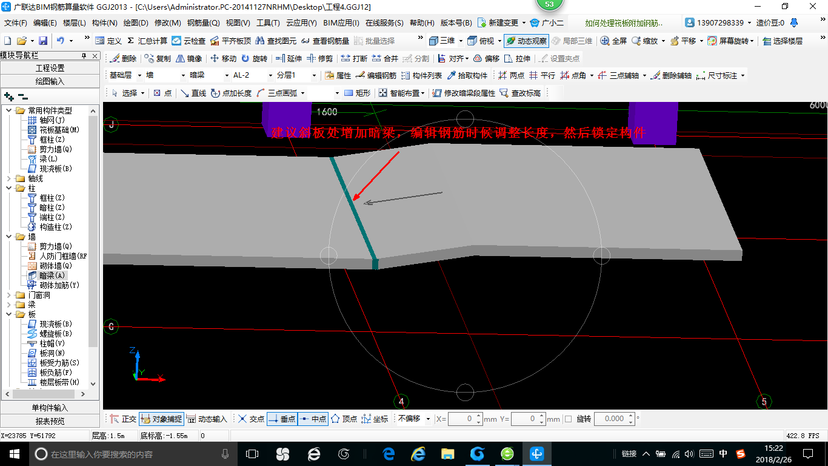The image size is (828, 466).
Task: Select 打断 break tool
Action: tap(354, 58)
